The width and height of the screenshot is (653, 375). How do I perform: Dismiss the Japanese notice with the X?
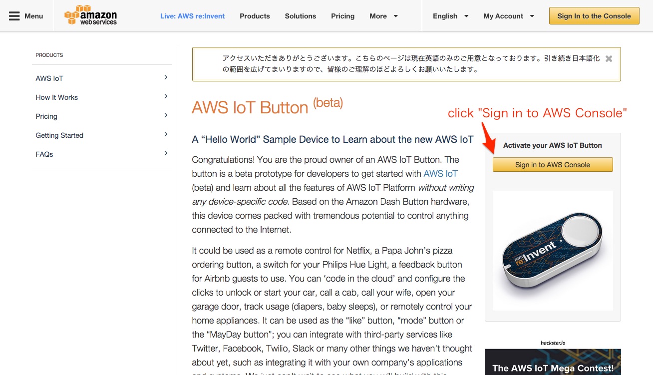pos(609,58)
